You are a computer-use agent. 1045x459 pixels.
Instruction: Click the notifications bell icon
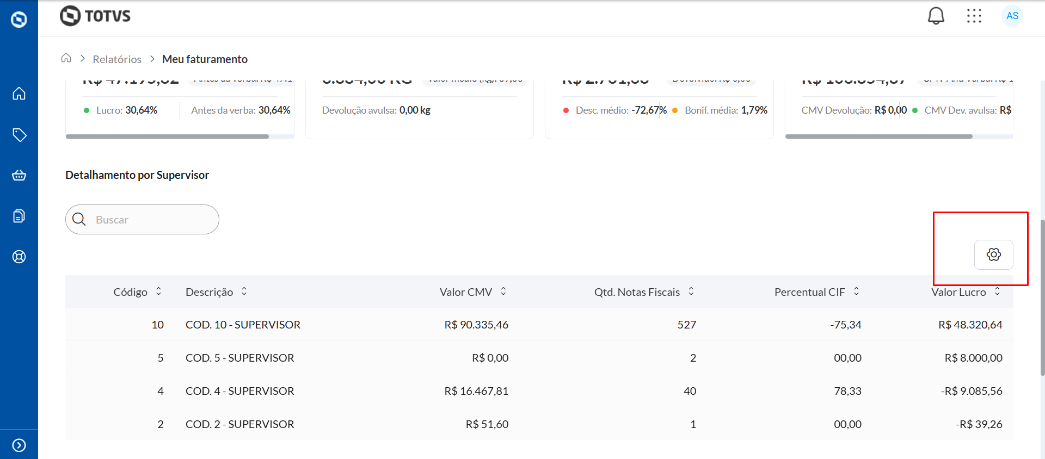click(x=936, y=16)
